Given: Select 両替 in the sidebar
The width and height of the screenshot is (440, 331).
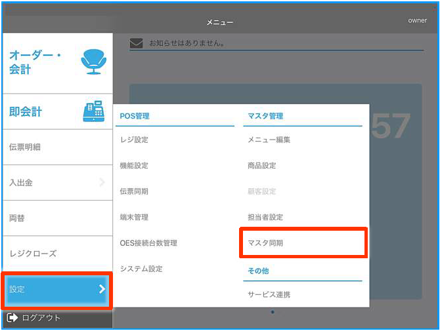Looking at the screenshot, I should pos(17,218).
